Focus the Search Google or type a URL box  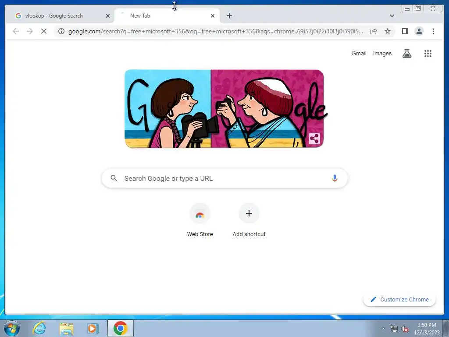(224, 178)
